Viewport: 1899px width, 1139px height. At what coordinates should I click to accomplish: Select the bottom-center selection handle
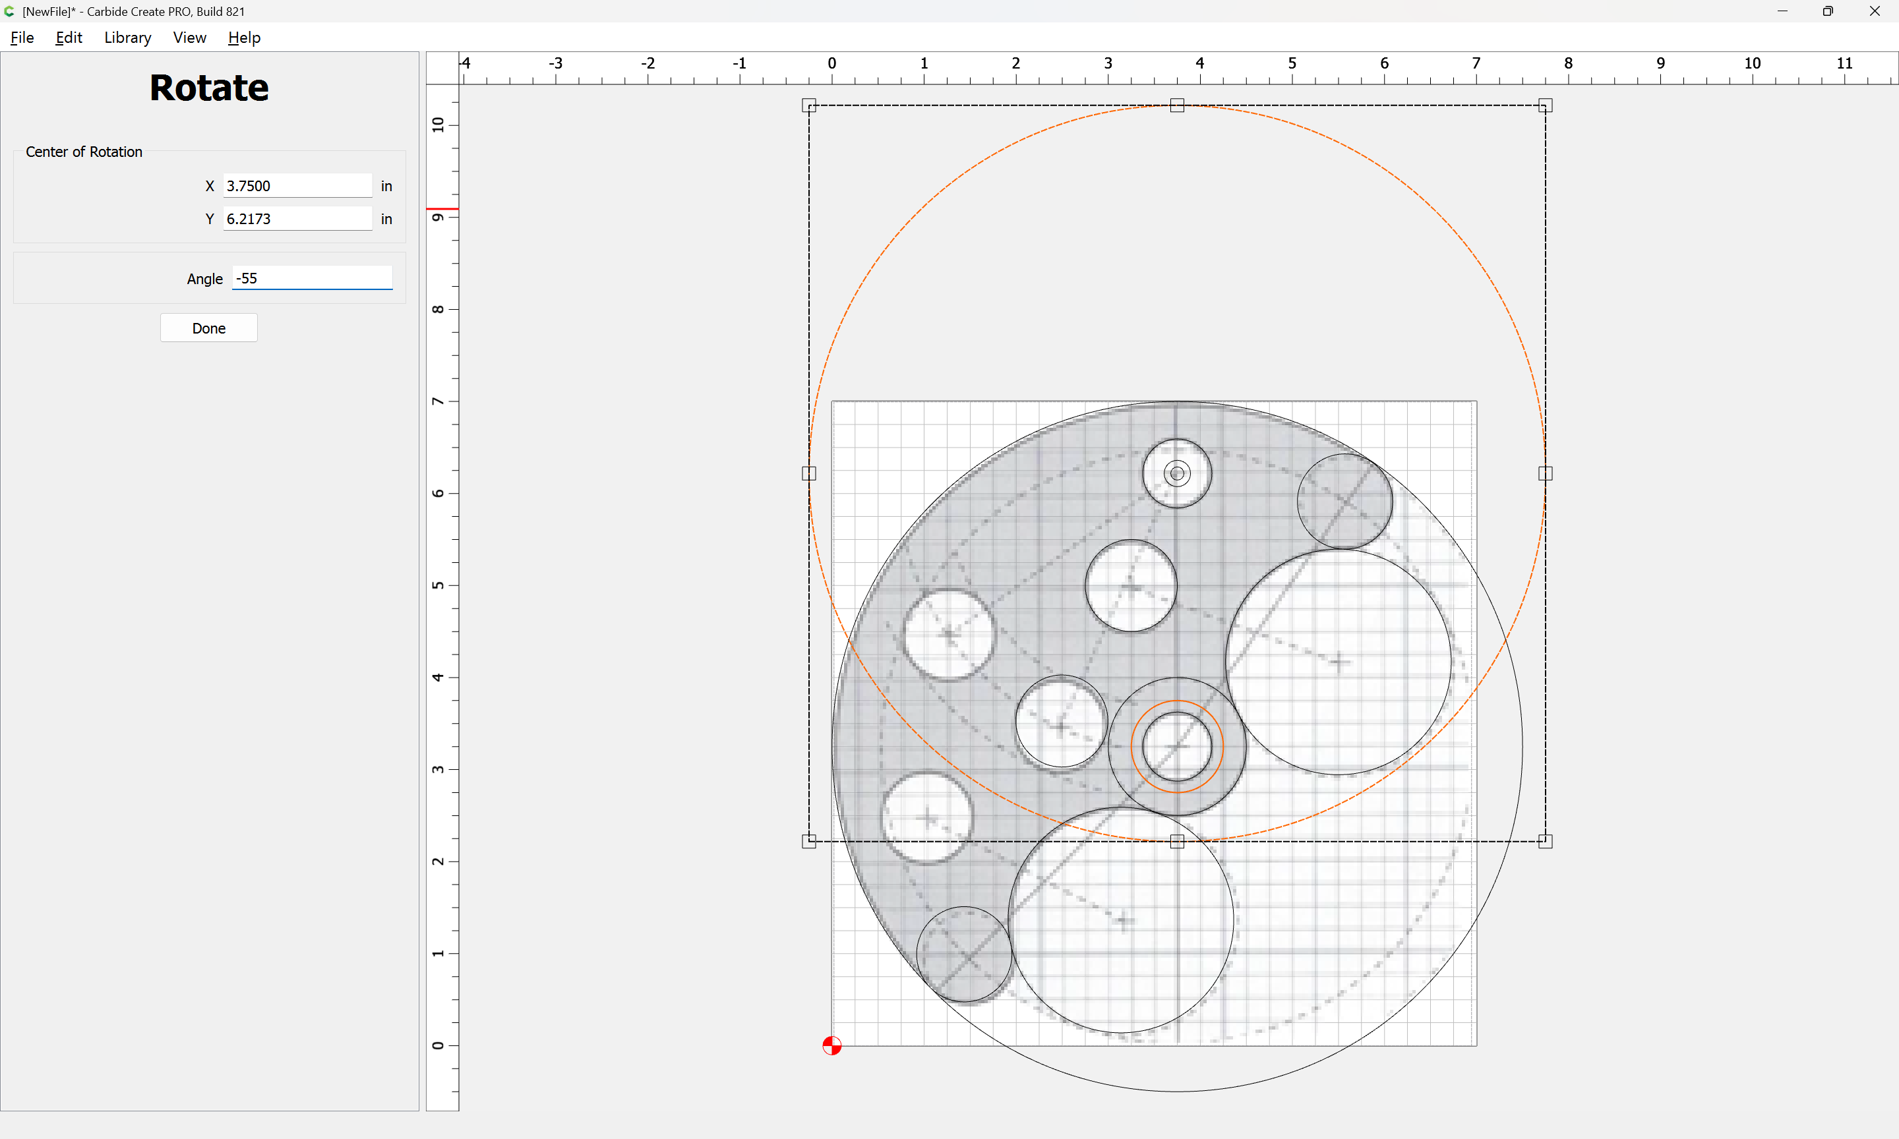(x=1177, y=841)
